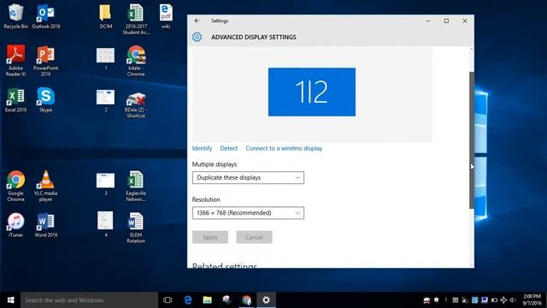Select the Outlook 2016 desktop icon
This screenshot has width=547, height=308.
[45, 16]
